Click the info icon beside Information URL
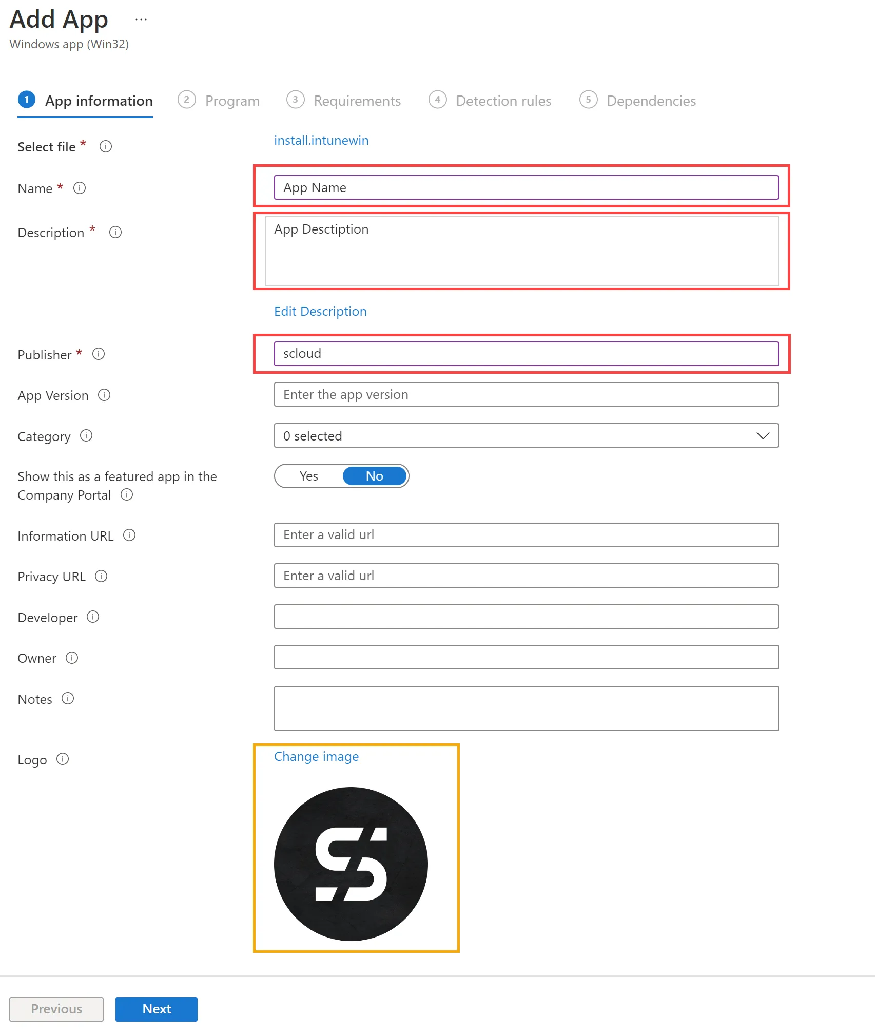The width and height of the screenshot is (875, 1033). pos(129,535)
